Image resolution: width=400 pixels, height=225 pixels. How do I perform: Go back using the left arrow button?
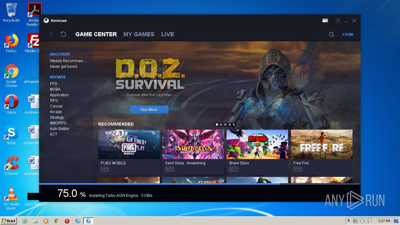coord(52,34)
